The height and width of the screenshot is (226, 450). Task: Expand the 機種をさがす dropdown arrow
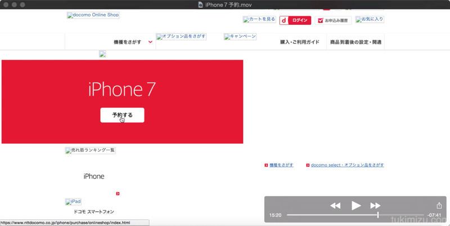(x=150, y=42)
